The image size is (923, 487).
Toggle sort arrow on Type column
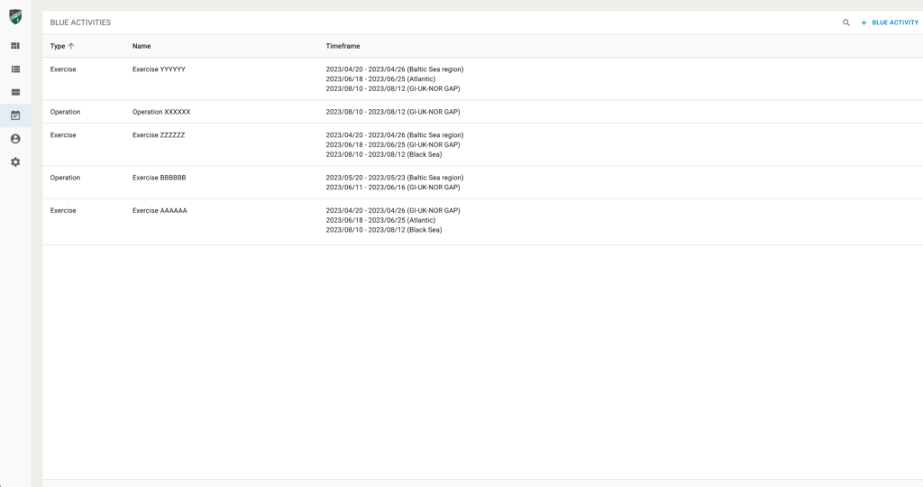71,46
